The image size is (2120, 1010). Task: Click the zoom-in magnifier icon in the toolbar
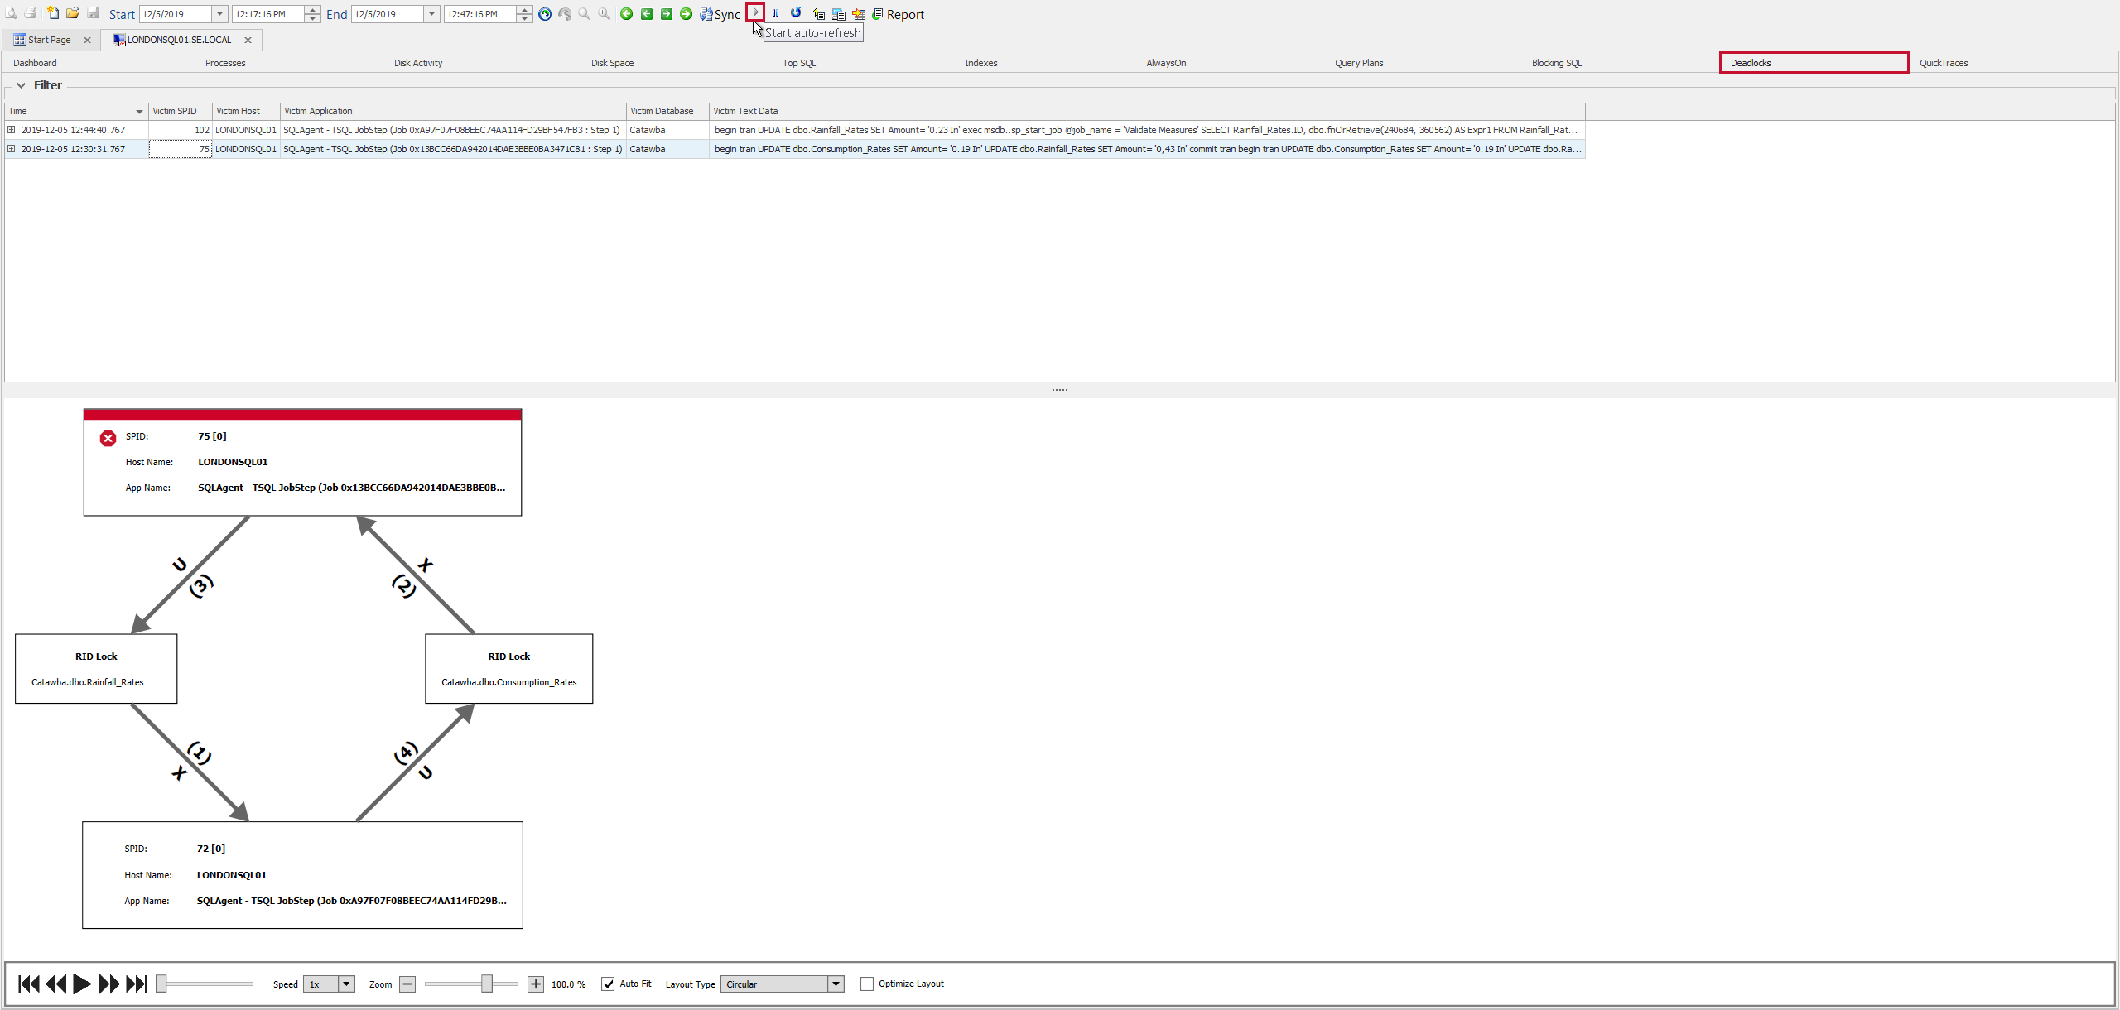pyautogui.click(x=604, y=13)
